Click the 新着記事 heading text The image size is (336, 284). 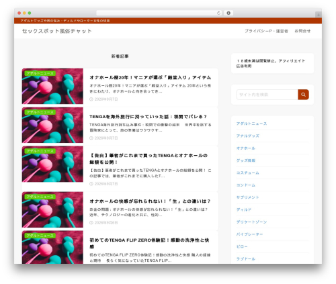point(120,56)
